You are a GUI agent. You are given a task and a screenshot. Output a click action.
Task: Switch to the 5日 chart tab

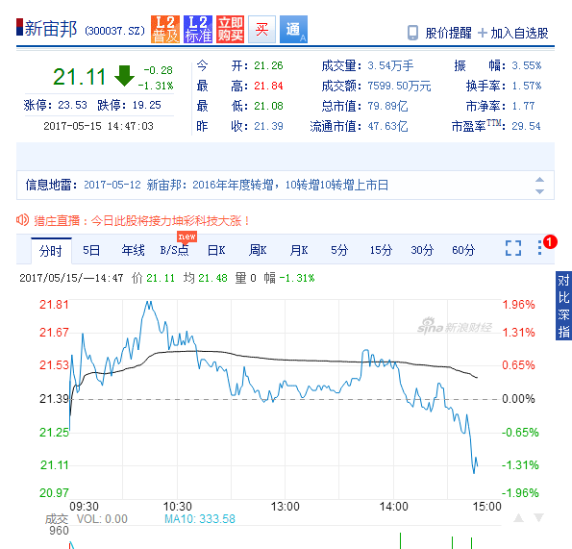91,250
